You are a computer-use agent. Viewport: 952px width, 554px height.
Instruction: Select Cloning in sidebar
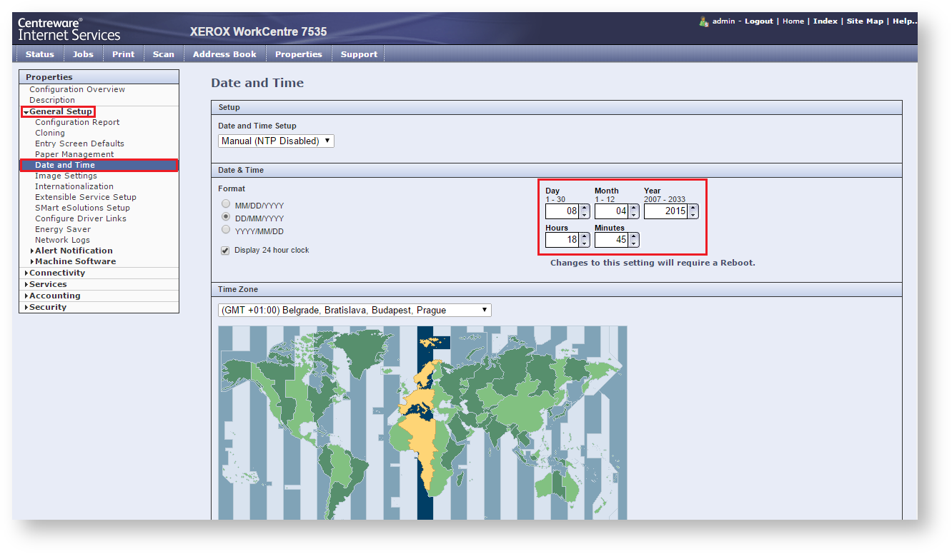click(x=50, y=133)
